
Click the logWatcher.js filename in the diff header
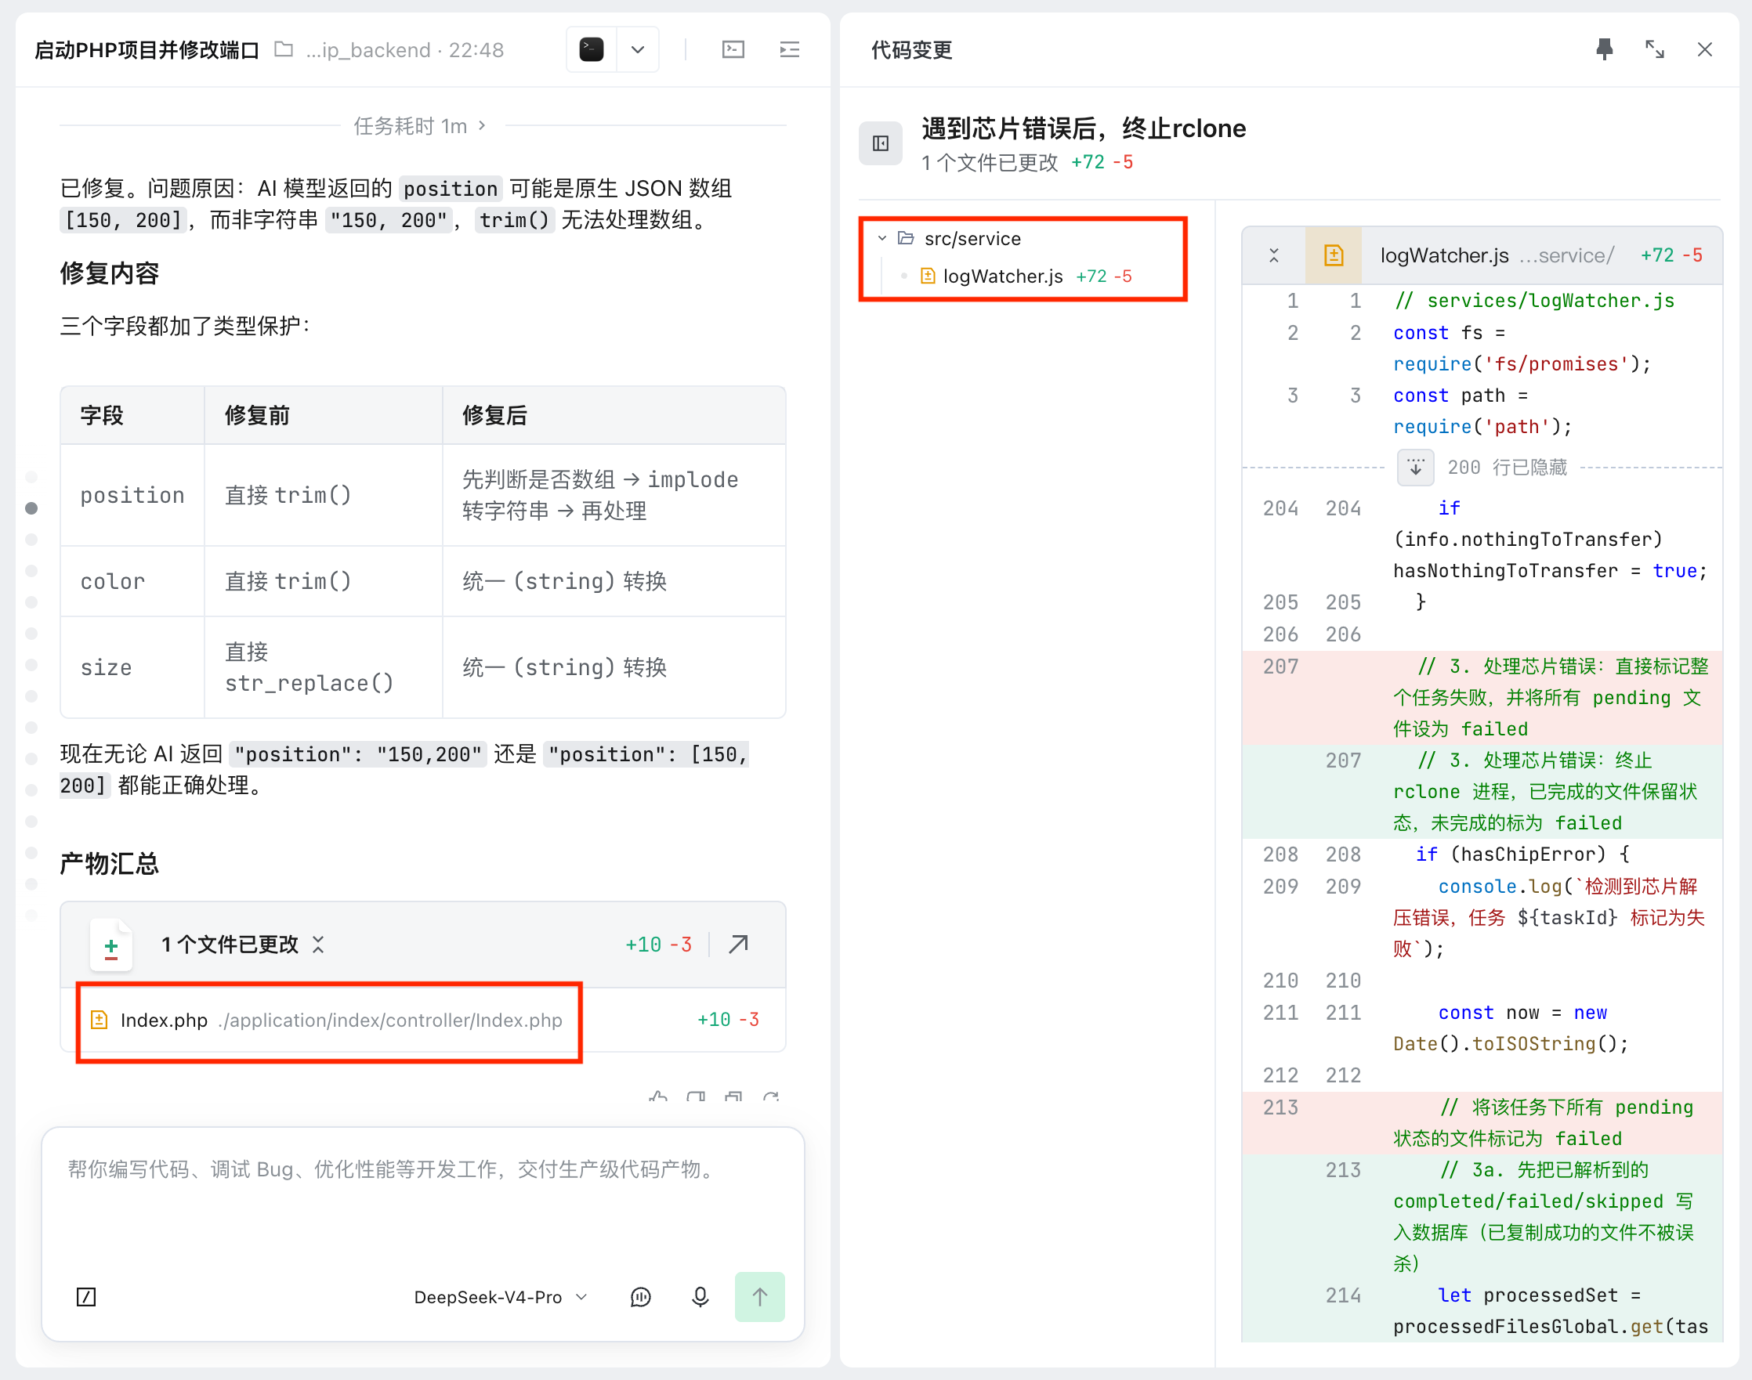1444,255
